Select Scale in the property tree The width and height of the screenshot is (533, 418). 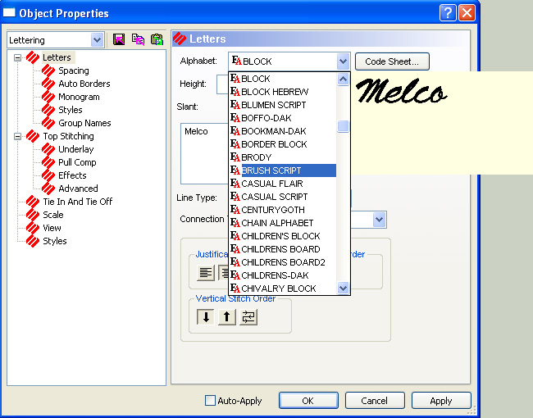click(53, 215)
